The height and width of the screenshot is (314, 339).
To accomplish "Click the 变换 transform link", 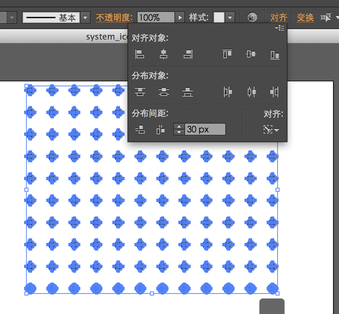I will coord(305,18).
